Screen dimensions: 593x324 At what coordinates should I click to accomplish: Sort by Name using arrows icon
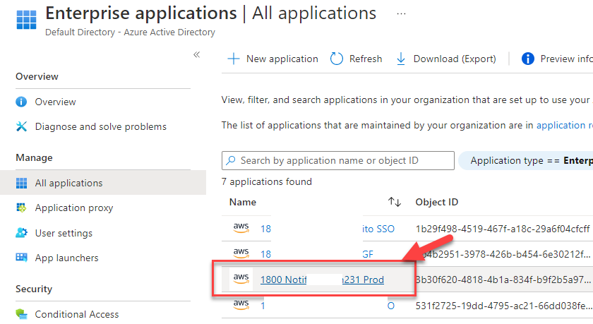tap(395, 202)
